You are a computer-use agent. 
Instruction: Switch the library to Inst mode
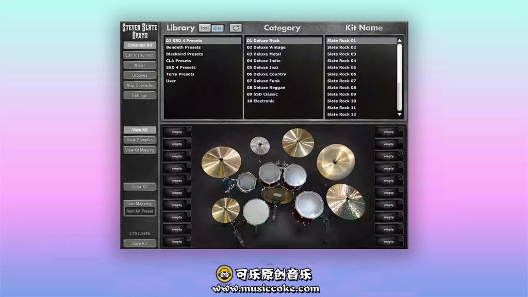[x=205, y=28]
